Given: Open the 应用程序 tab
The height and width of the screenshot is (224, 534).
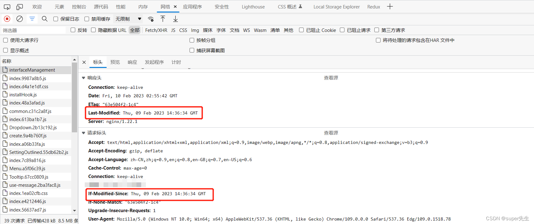Looking at the screenshot, I should [x=192, y=7].
